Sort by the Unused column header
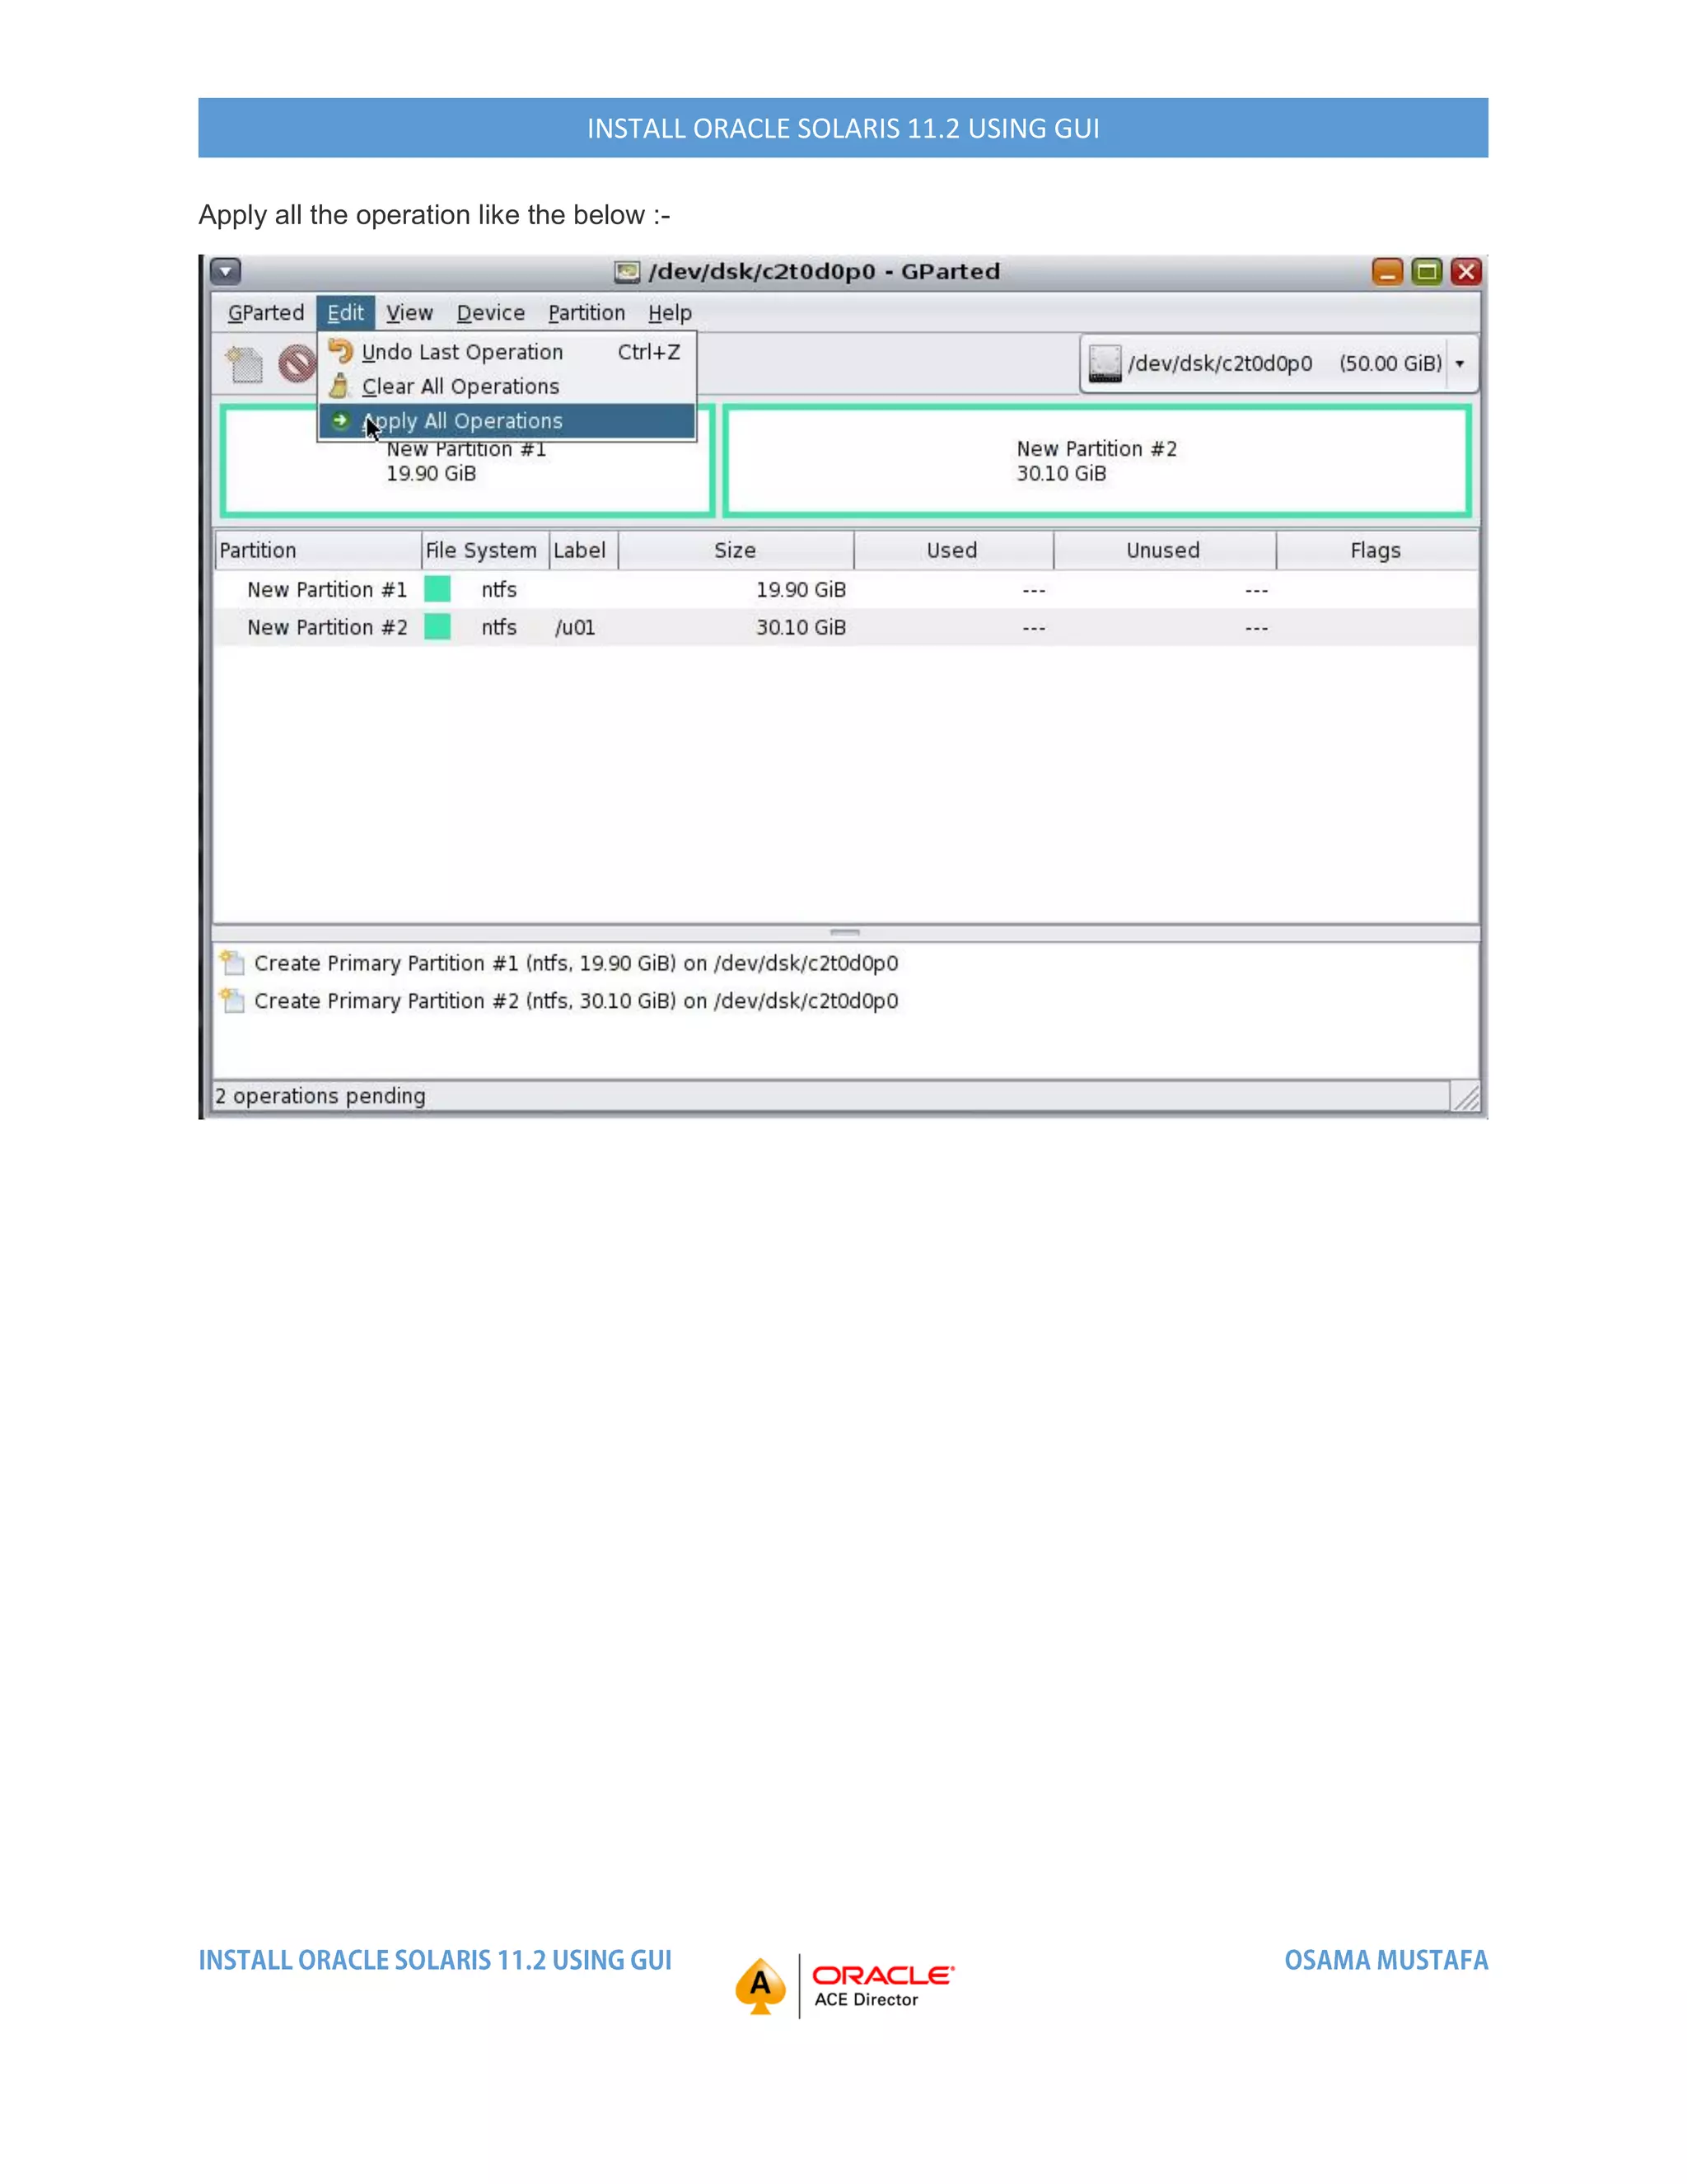 (x=1164, y=550)
